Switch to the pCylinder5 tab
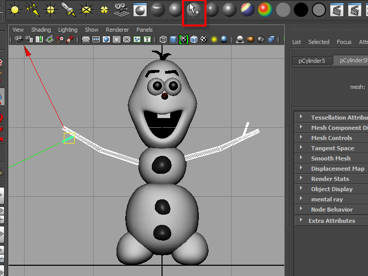Screen dimensions: 368x276 tap(312, 61)
